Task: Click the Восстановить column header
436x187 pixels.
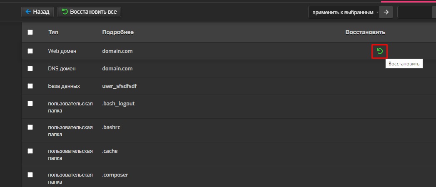Action: pyautogui.click(x=365, y=32)
